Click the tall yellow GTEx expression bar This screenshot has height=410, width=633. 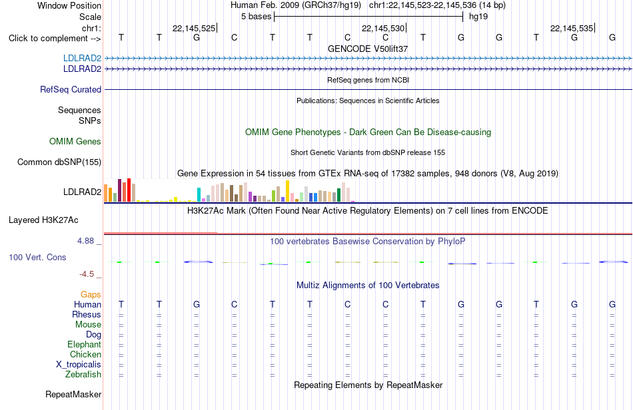pos(287,191)
